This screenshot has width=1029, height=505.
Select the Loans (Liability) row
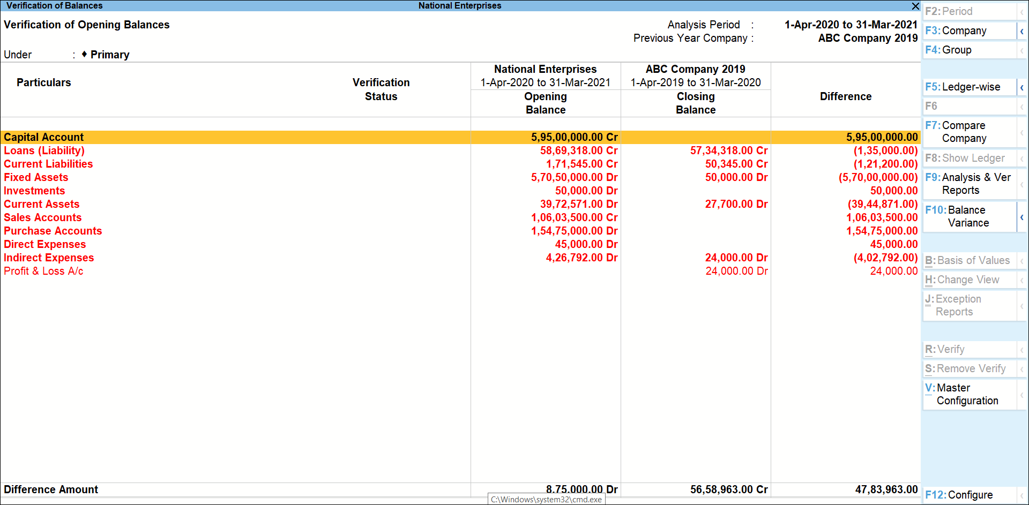click(x=44, y=150)
